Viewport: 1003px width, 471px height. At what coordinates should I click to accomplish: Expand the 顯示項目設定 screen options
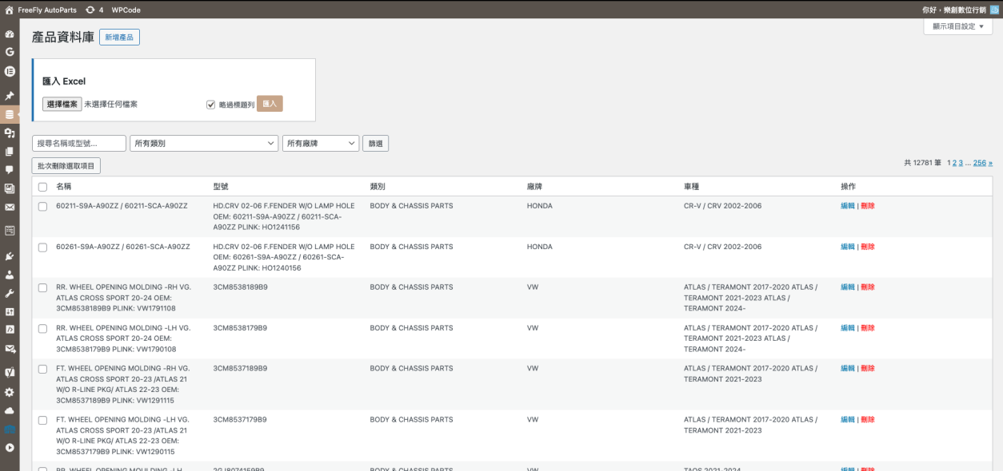pos(957,26)
